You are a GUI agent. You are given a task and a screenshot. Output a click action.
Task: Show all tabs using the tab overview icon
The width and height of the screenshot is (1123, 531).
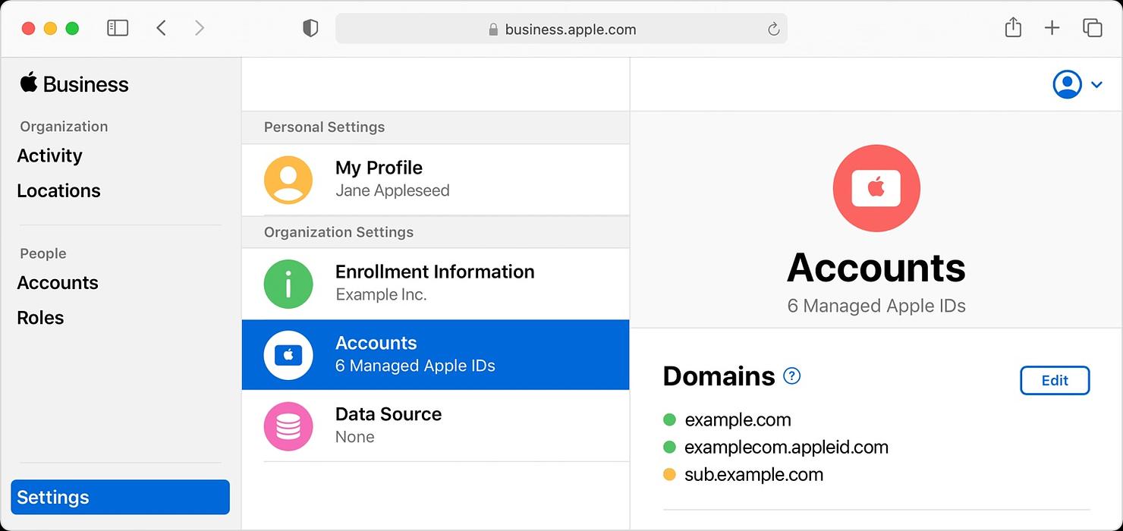point(1093,27)
